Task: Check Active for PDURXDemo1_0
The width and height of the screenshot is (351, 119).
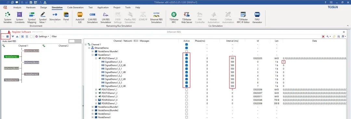Action: click(187, 100)
